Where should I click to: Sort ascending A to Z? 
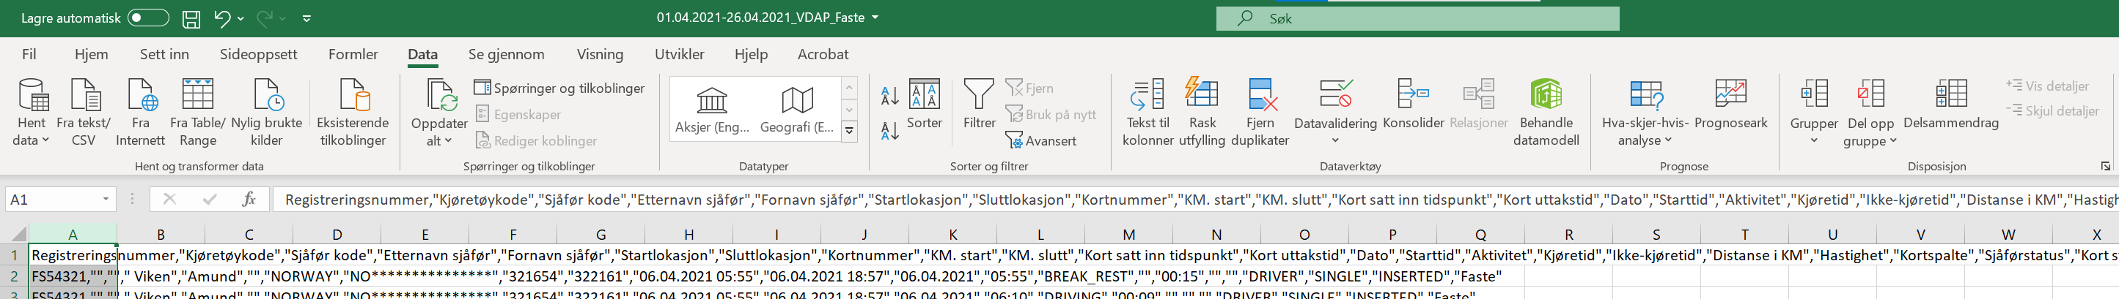[x=889, y=96]
